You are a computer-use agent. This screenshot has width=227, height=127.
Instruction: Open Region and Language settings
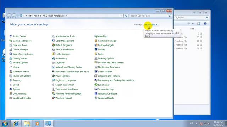point(66,80)
